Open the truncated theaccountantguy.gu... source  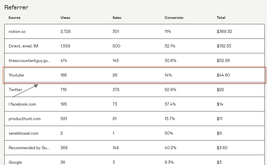pos(29,61)
